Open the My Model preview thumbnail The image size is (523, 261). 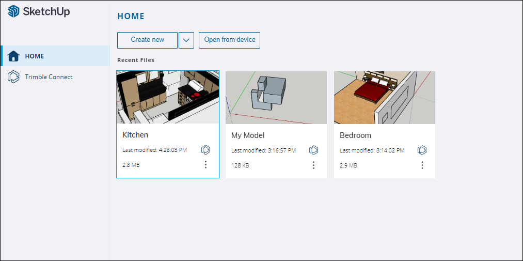click(x=276, y=98)
